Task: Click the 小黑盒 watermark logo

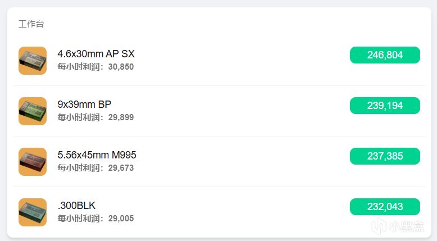Action: point(398,226)
